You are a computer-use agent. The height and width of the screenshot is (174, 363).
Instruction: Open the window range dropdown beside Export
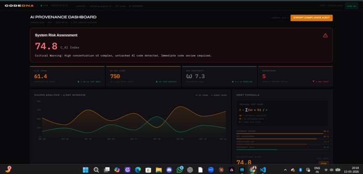(280, 18)
